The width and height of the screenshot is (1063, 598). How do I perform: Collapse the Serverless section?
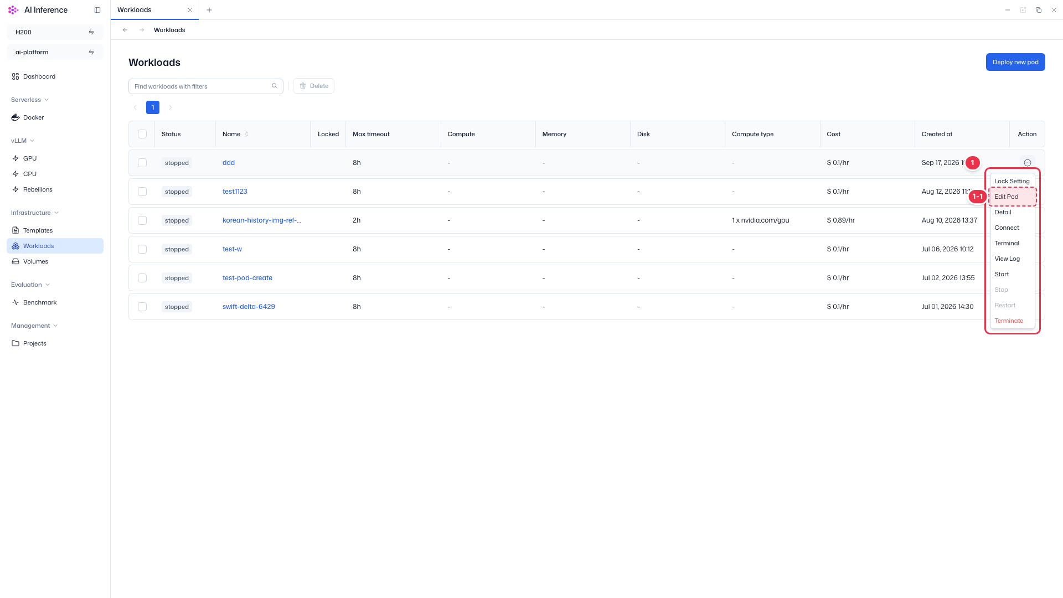pyautogui.click(x=30, y=100)
